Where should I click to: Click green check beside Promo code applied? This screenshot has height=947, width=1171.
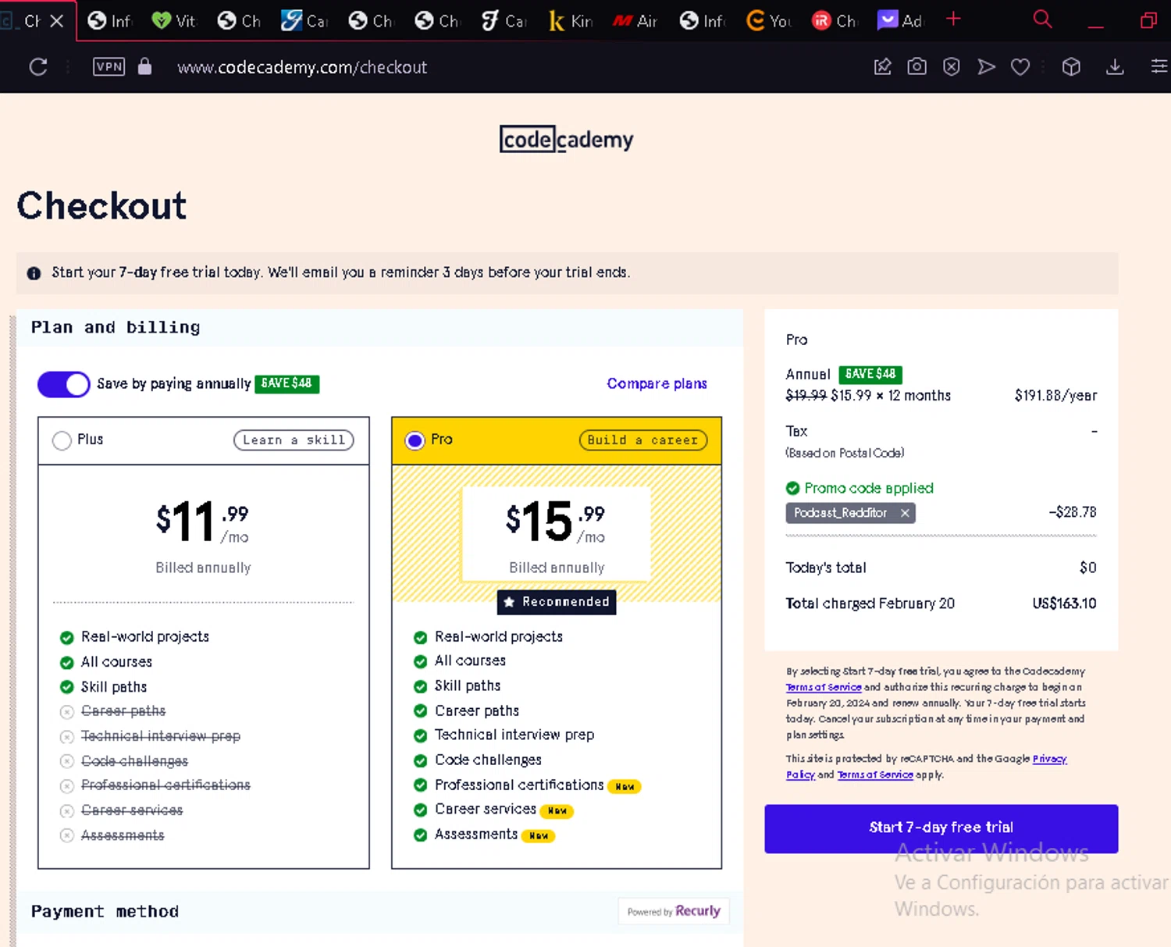pyautogui.click(x=792, y=488)
